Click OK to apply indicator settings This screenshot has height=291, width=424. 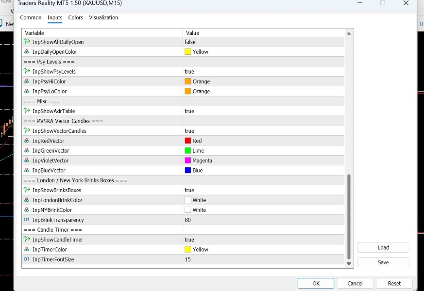point(316,283)
